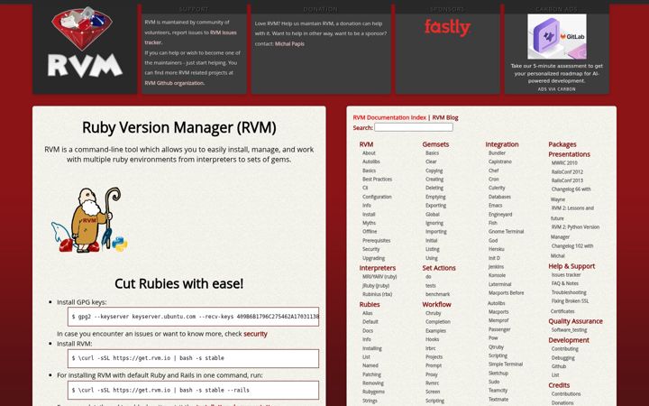Open the 'Issues tracker' under Help & Support
649x406 pixels.
[x=566, y=275]
